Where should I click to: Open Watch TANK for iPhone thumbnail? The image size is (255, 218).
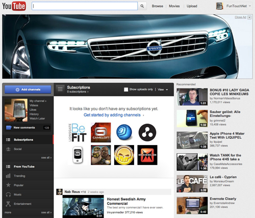coord(192,162)
